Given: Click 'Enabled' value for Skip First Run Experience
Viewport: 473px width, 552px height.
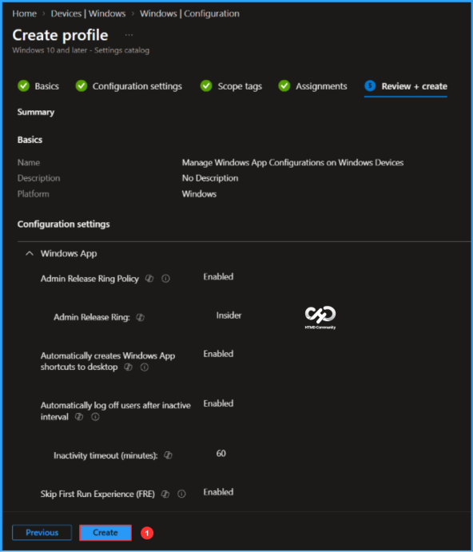Looking at the screenshot, I should click(218, 492).
